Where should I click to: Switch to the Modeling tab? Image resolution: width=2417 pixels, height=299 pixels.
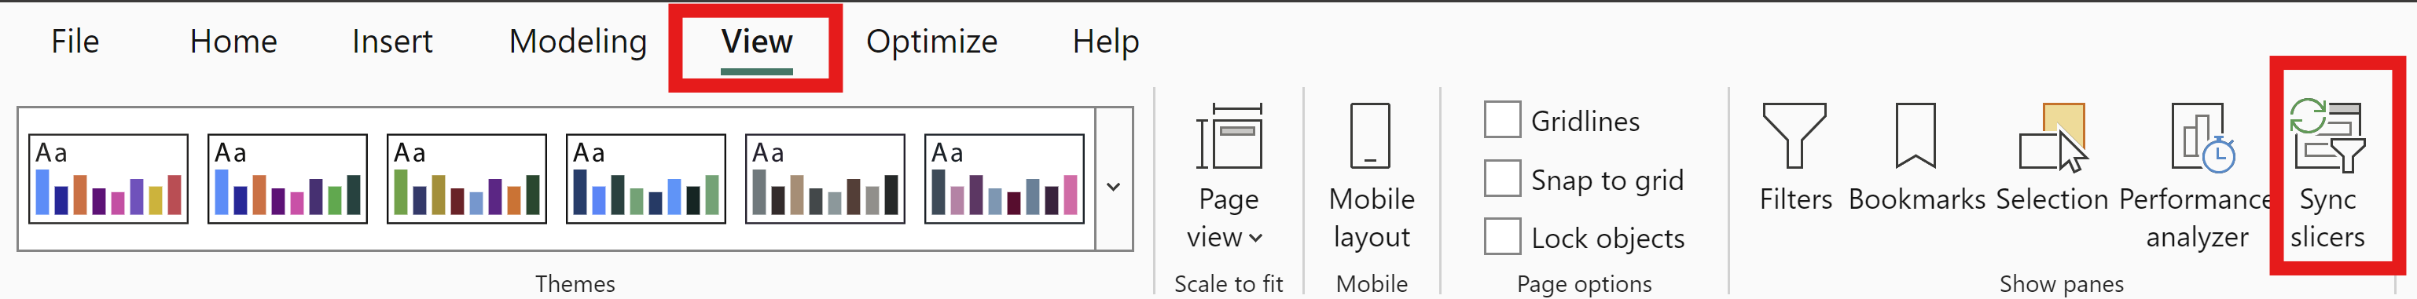(578, 42)
